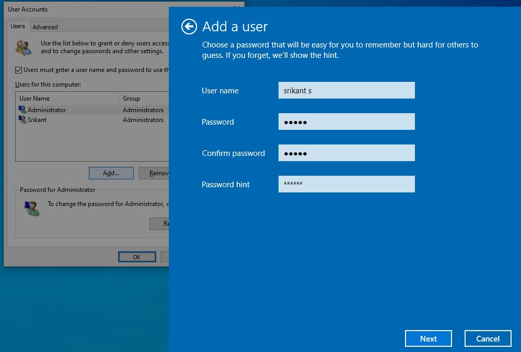Screen dimensions: 521x352
Task: Click the partially hidden Remove button
Action: tap(158, 173)
